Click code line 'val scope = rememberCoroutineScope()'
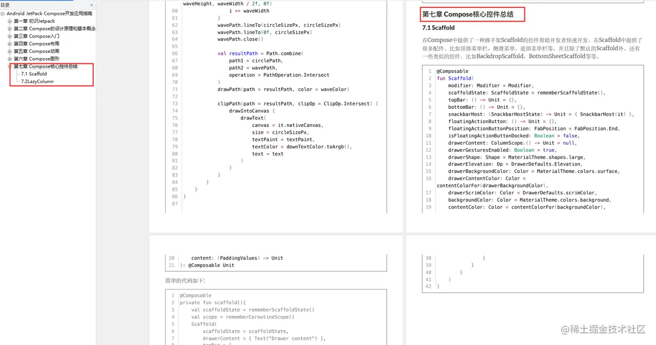656x345 pixels. click(243, 317)
